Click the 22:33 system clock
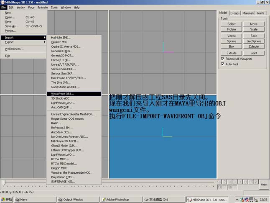This screenshot has height=203, width=270. click(263, 200)
